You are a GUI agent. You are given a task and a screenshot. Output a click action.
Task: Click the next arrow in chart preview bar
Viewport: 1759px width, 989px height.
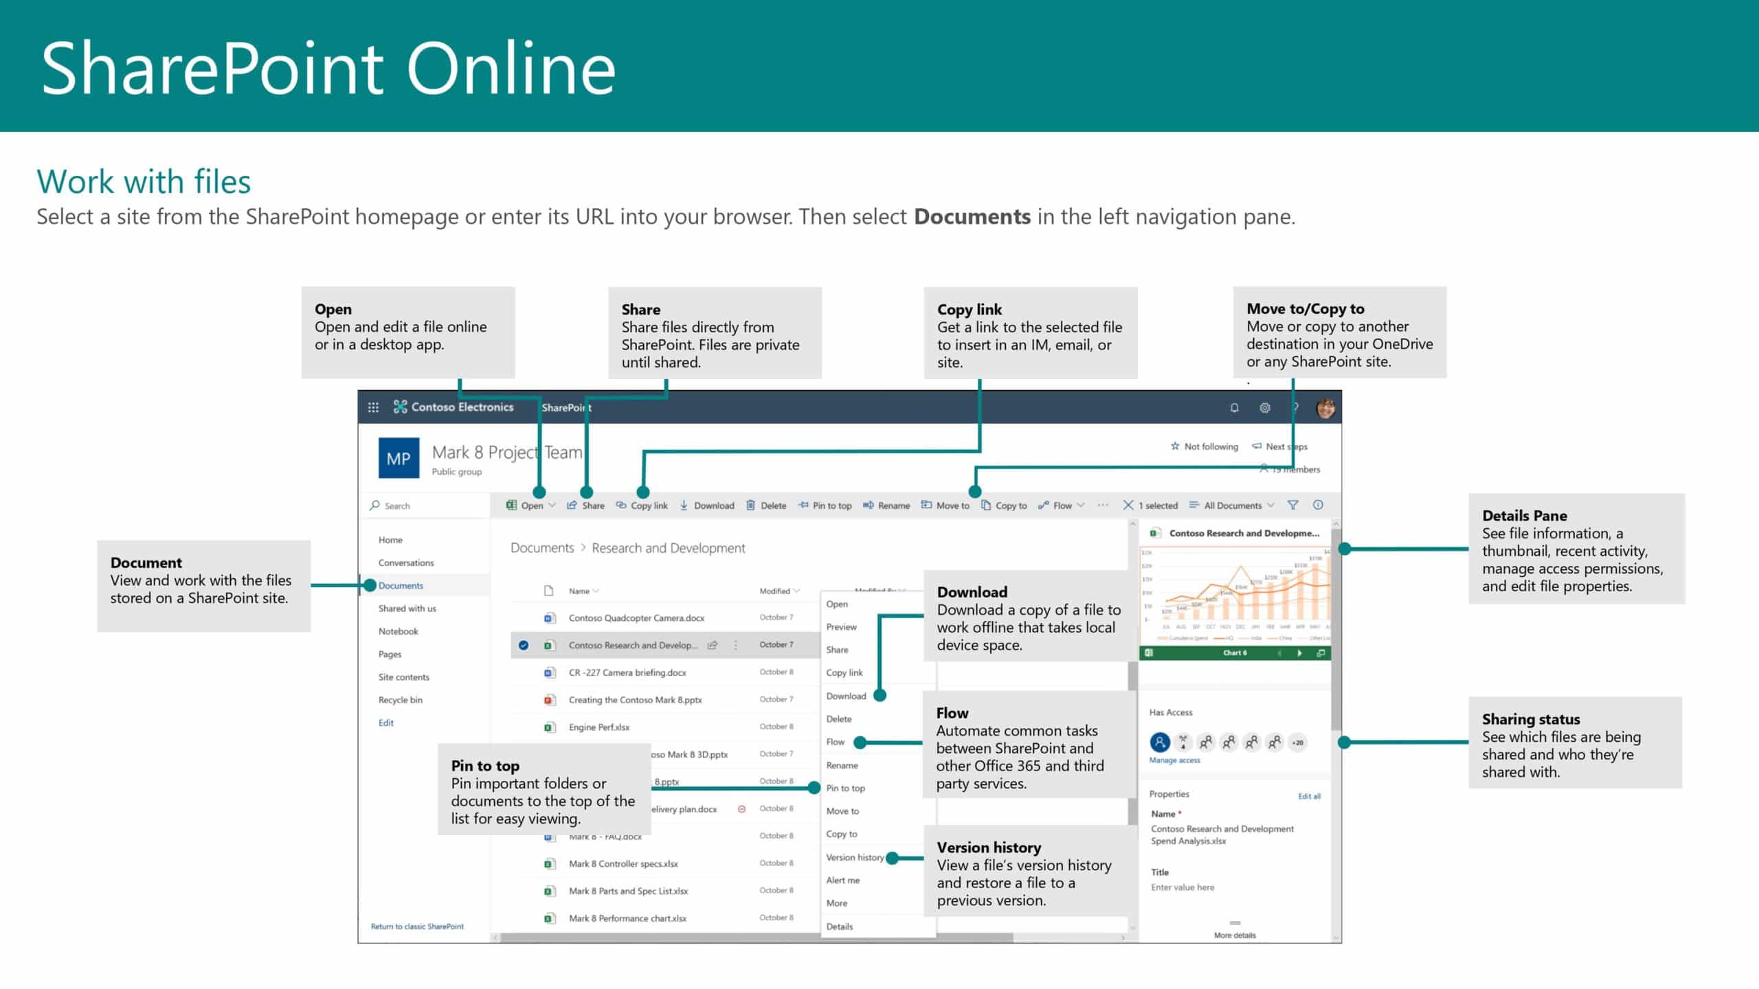[x=1299, y=653]
